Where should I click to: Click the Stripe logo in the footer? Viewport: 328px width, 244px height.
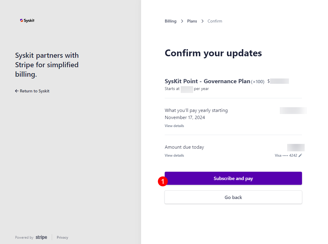[x=41, y=237]
